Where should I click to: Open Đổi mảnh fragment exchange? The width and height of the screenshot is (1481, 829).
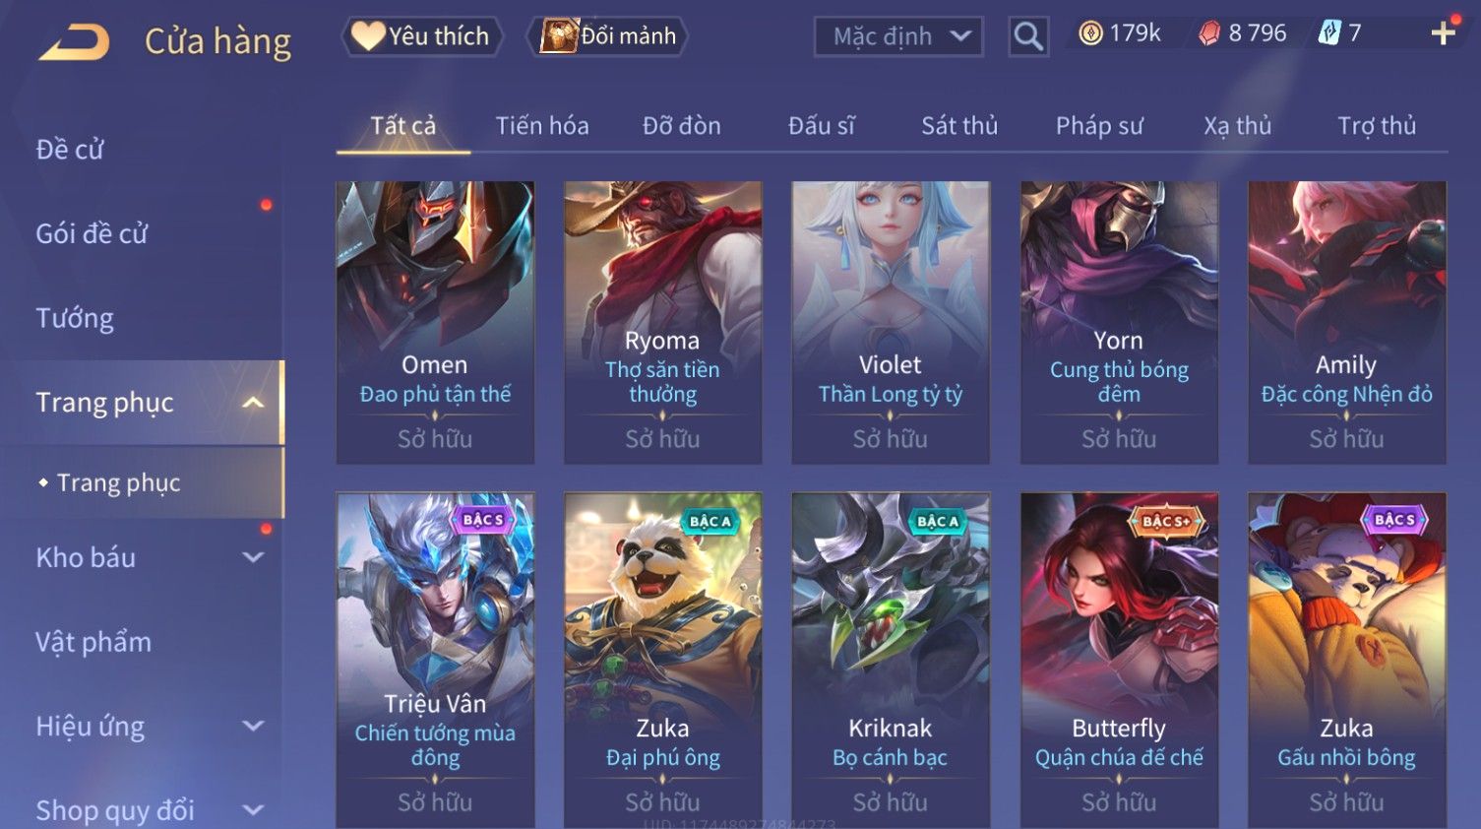coord(609,36)
